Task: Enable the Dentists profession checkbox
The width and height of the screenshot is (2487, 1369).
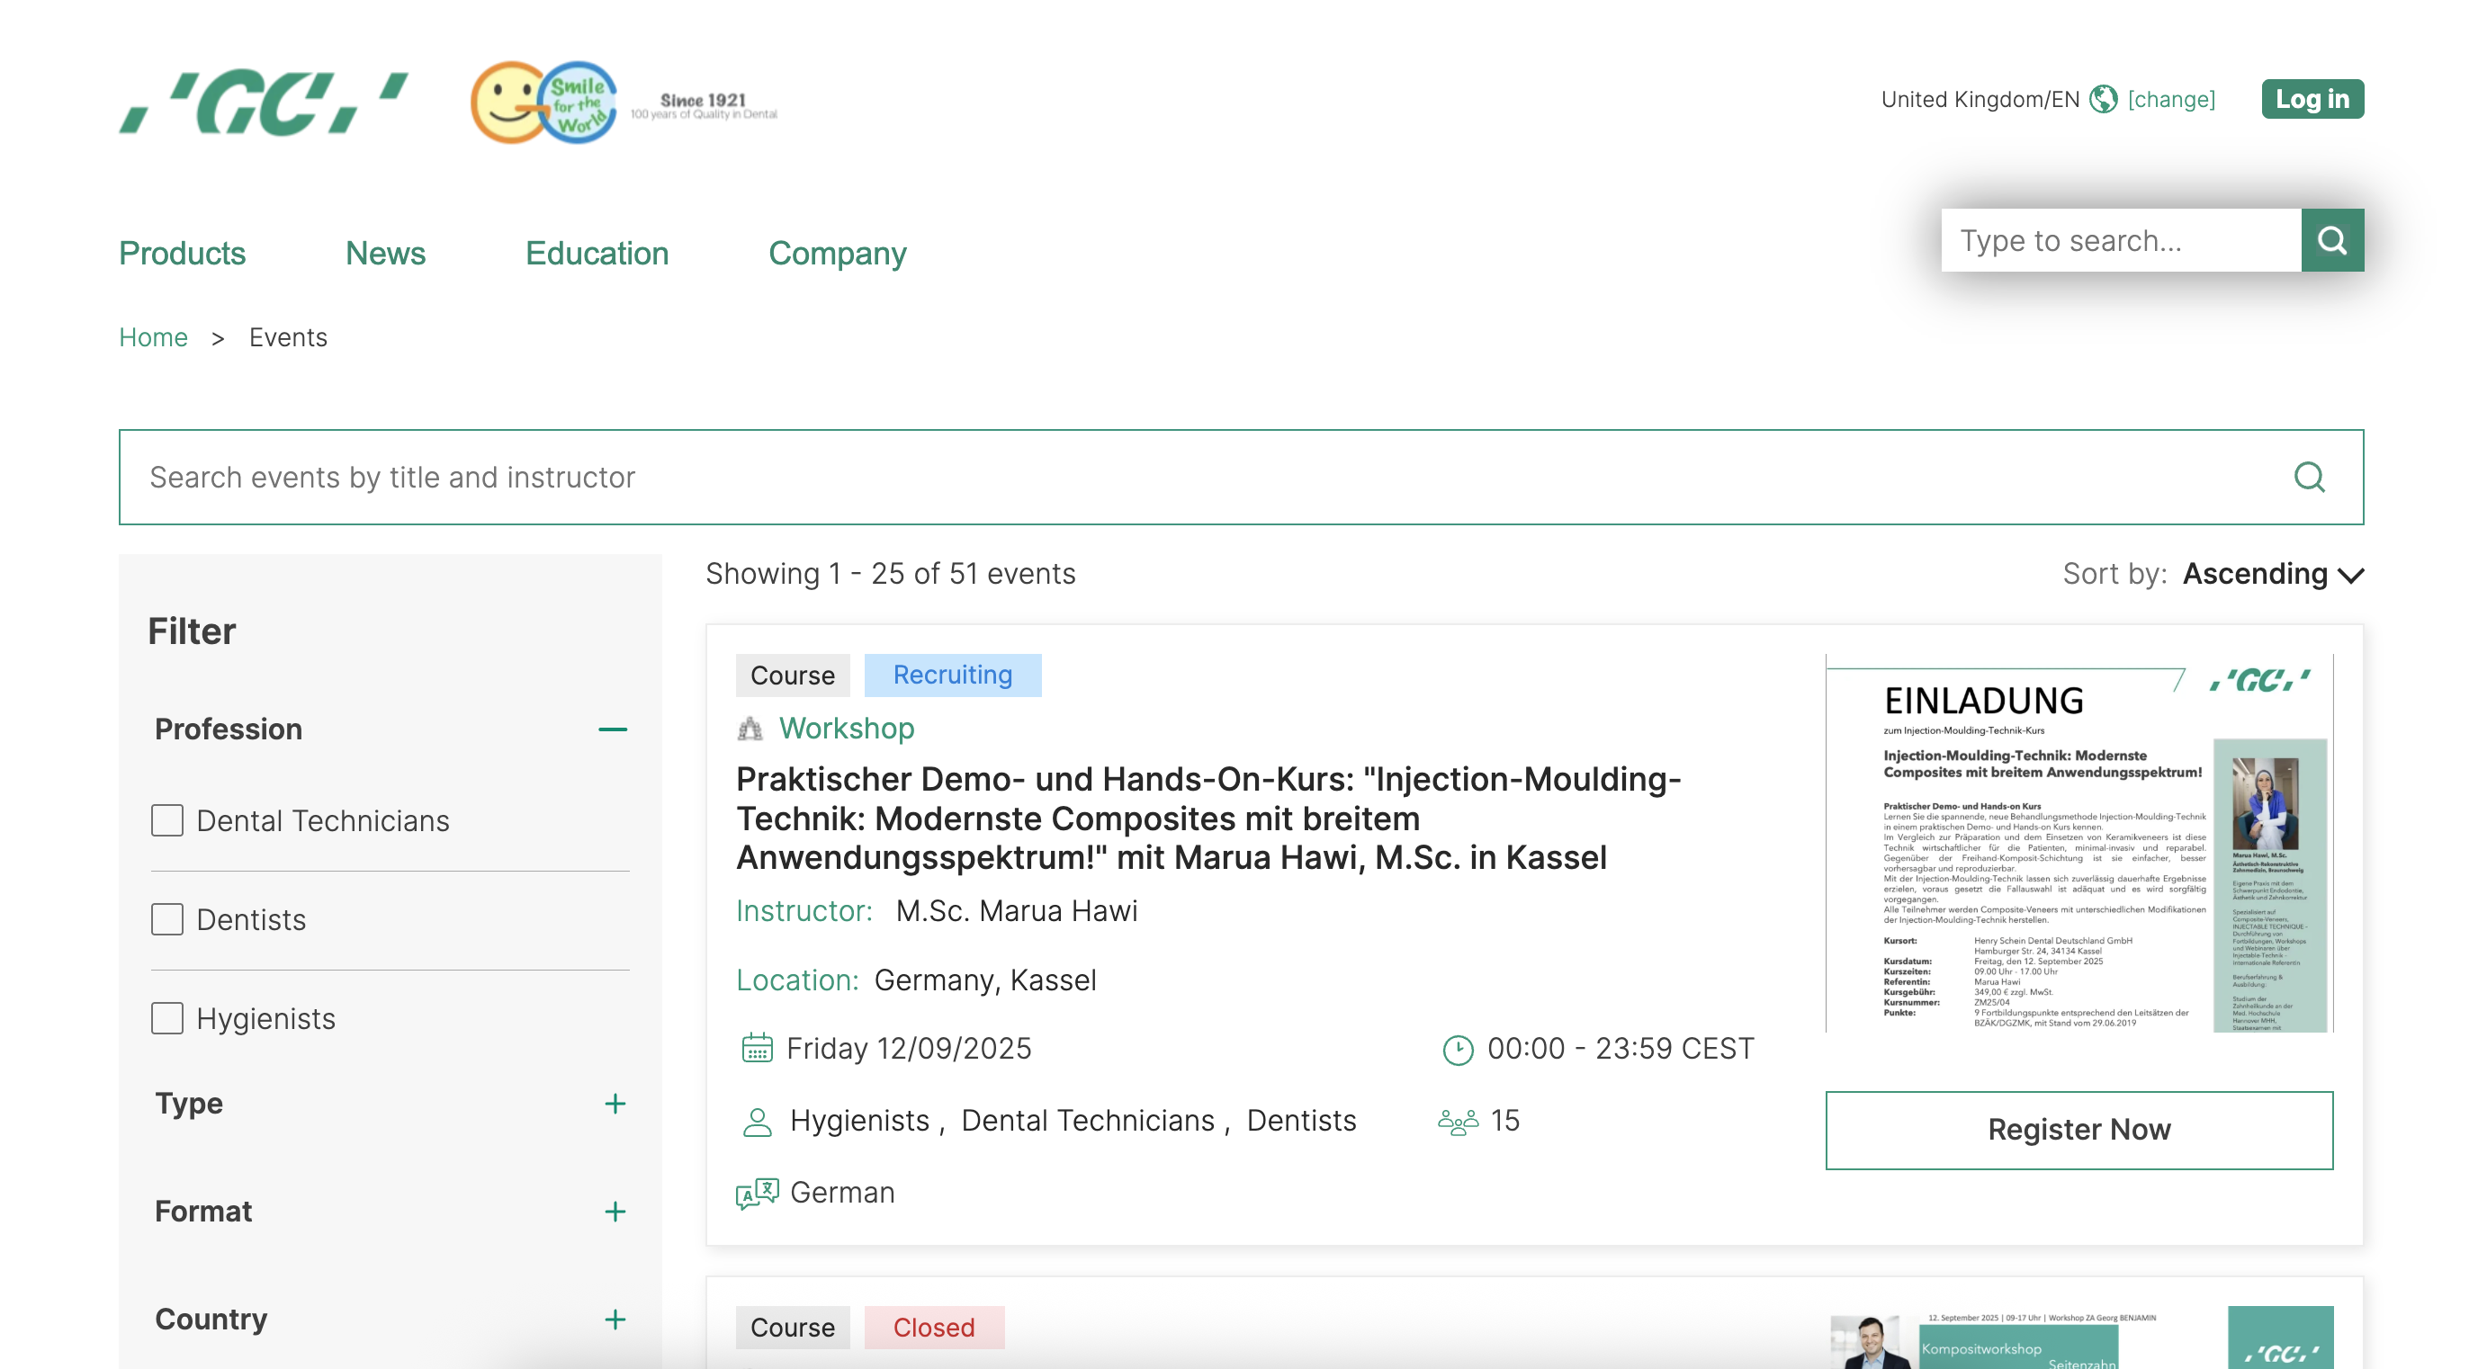Action: [x=167, y=919]
